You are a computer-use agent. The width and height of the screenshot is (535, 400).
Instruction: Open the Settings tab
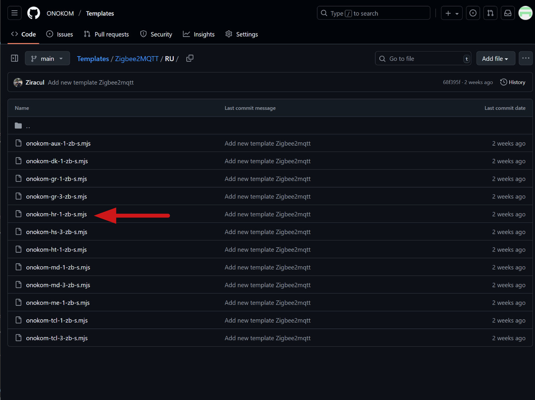coord(242,34)
